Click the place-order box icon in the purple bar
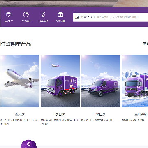The image size is (148, 148). click(9, 14)
